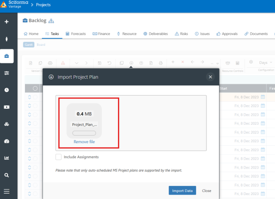Open the Documents tab
Screen dimensions: 275x199
256,34
